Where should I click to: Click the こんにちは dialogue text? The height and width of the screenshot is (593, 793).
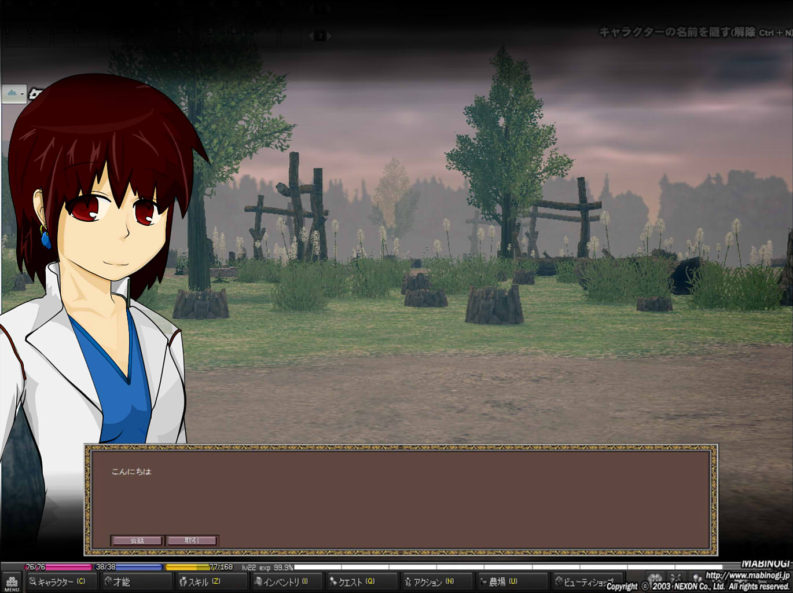131,471
